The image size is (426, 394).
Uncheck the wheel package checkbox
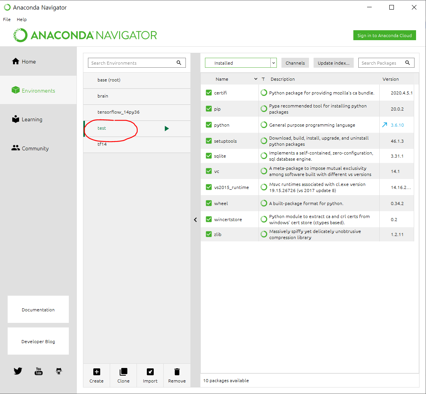pyautogui.click(x=209, y=203)
